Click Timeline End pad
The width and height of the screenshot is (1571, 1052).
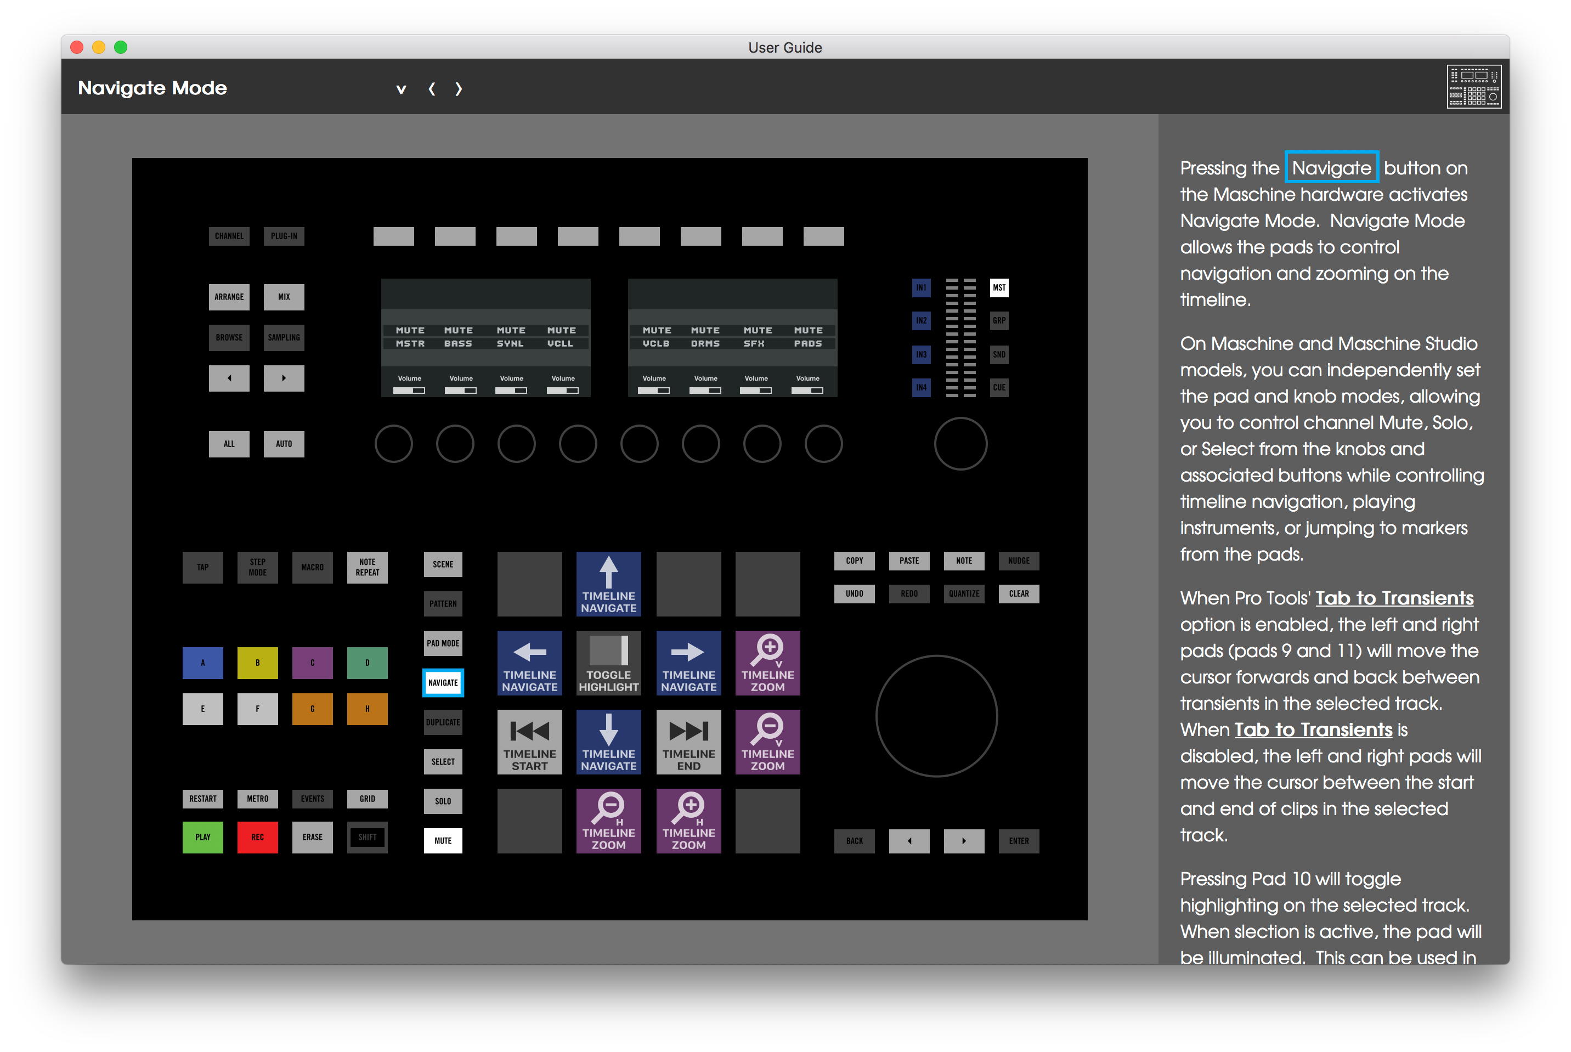(688, 742)
